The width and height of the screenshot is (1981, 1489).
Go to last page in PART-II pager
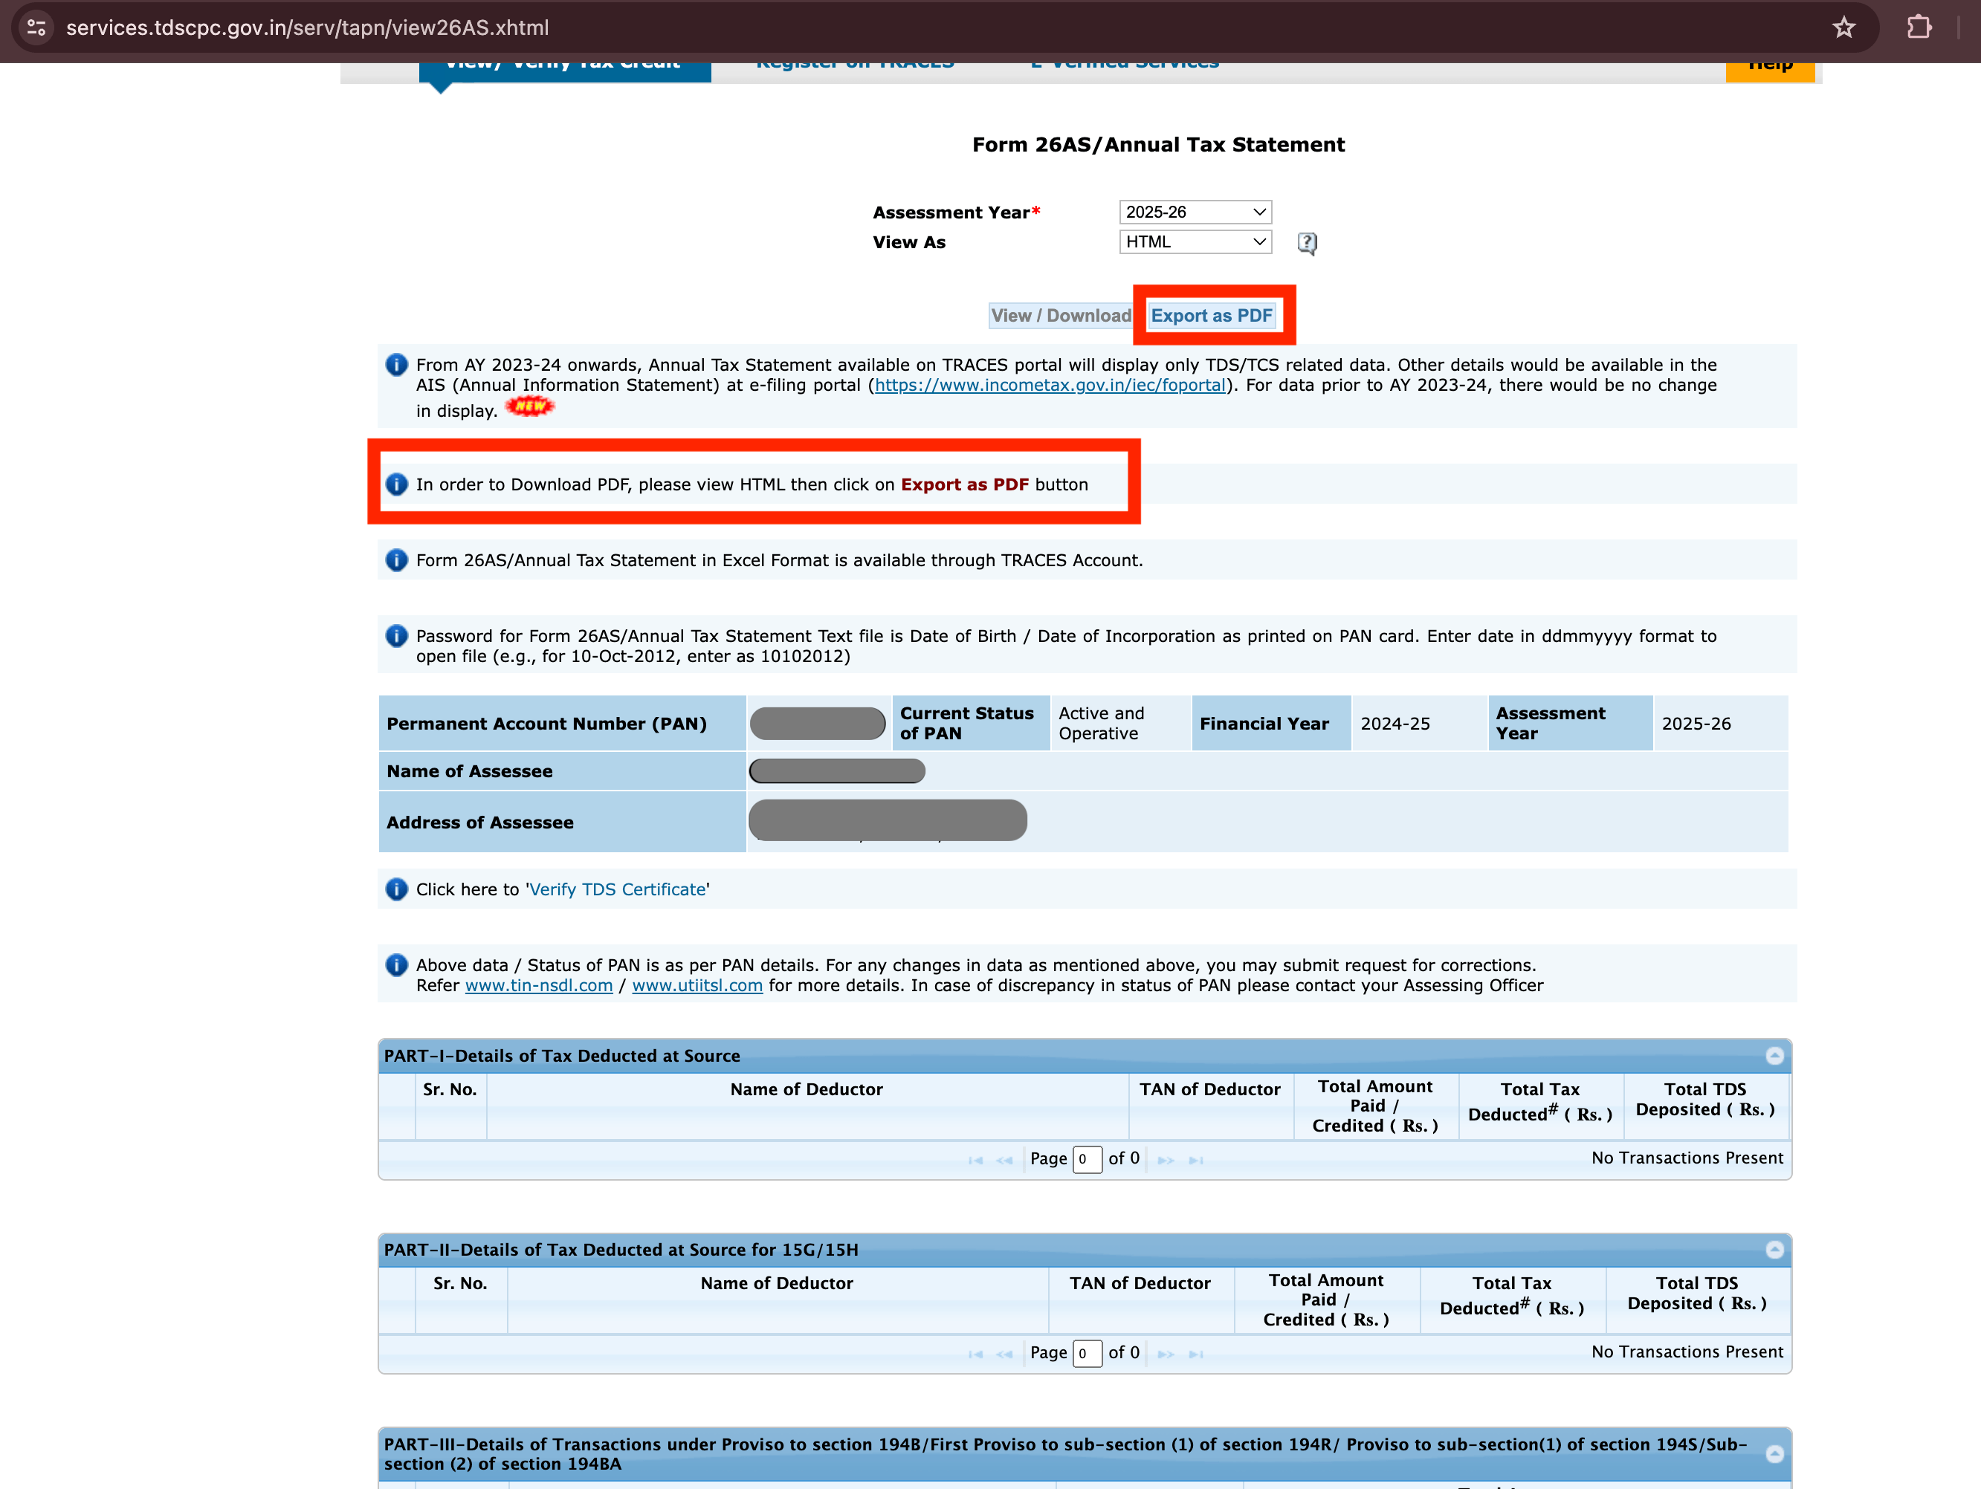click(1195, 1355)
